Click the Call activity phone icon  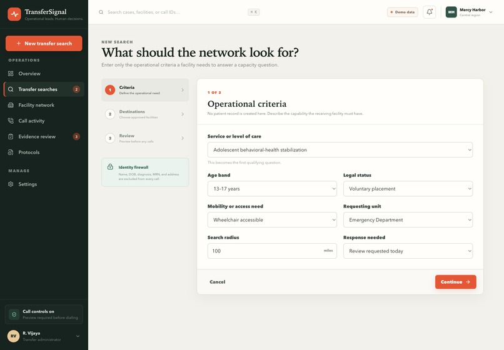click(11, 121)
